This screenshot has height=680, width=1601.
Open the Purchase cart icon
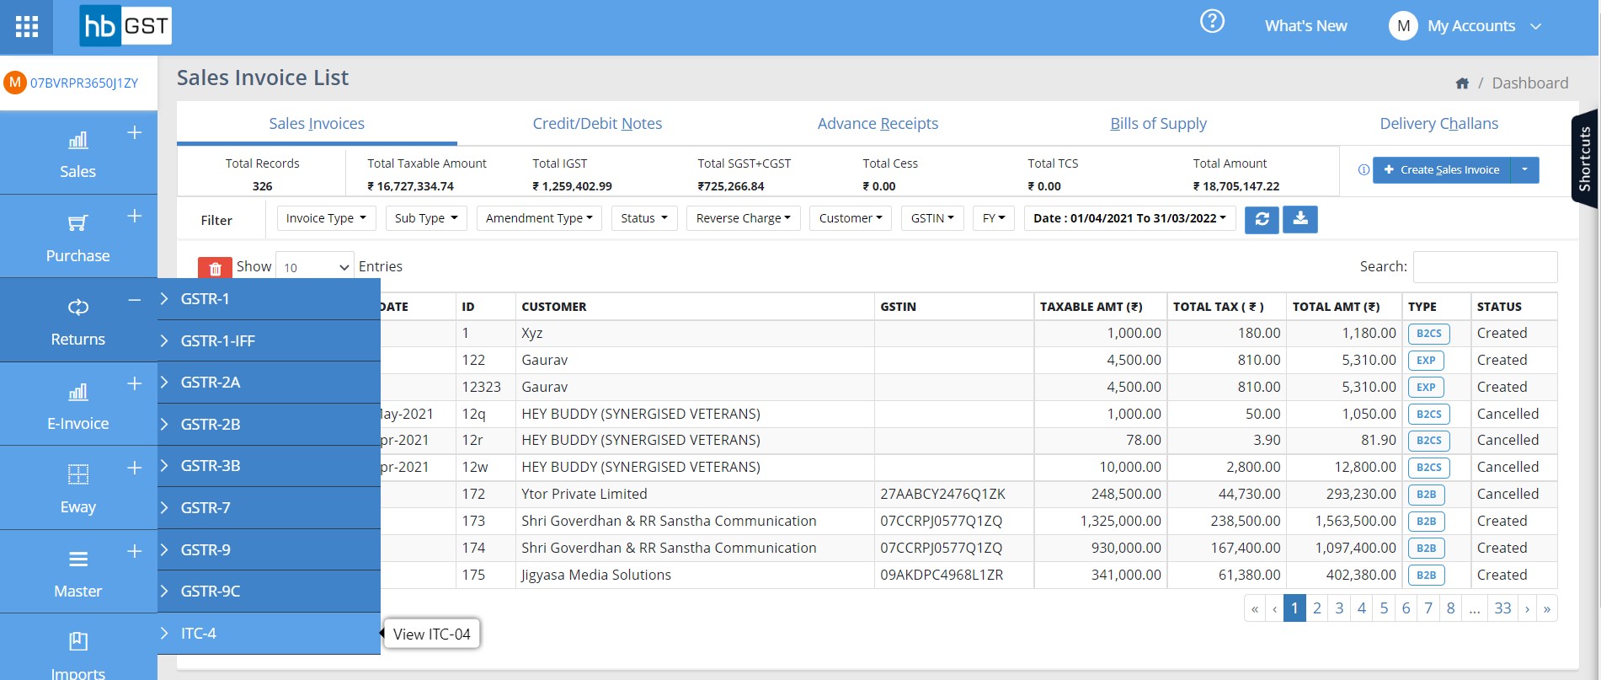pyautogui.click(x=77, y=223)
